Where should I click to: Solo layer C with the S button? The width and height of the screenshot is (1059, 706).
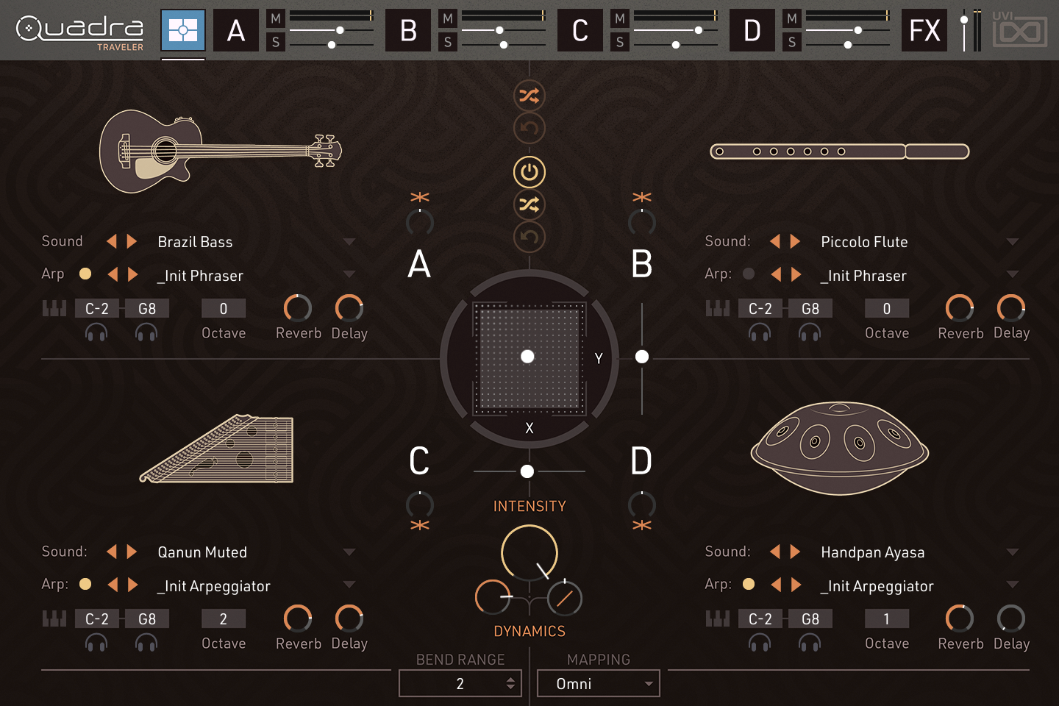coord(620,43)
